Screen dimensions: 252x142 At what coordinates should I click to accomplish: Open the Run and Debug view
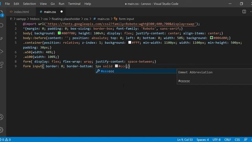pos(2,52)
